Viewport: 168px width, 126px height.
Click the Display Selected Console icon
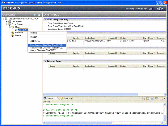[x=157, y=98]
